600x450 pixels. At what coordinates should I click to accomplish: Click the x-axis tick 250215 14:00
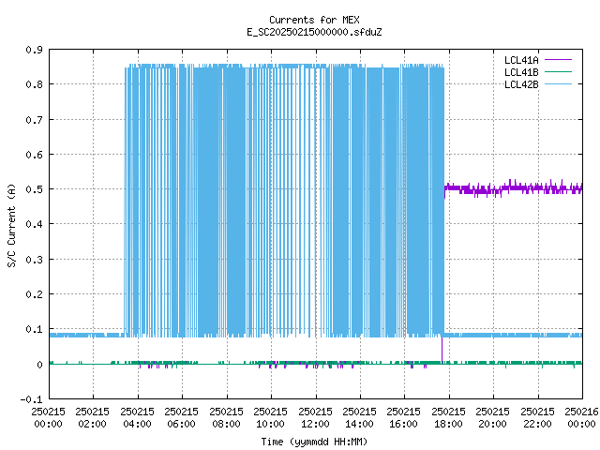[360, 418]
